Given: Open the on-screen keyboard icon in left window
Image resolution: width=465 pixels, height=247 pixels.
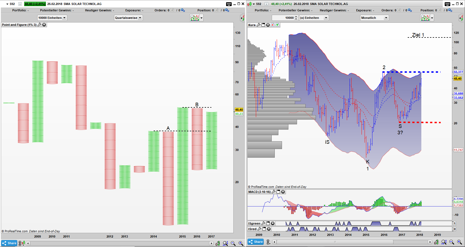Looking at the screenshot, I should (x=229, y=4).
